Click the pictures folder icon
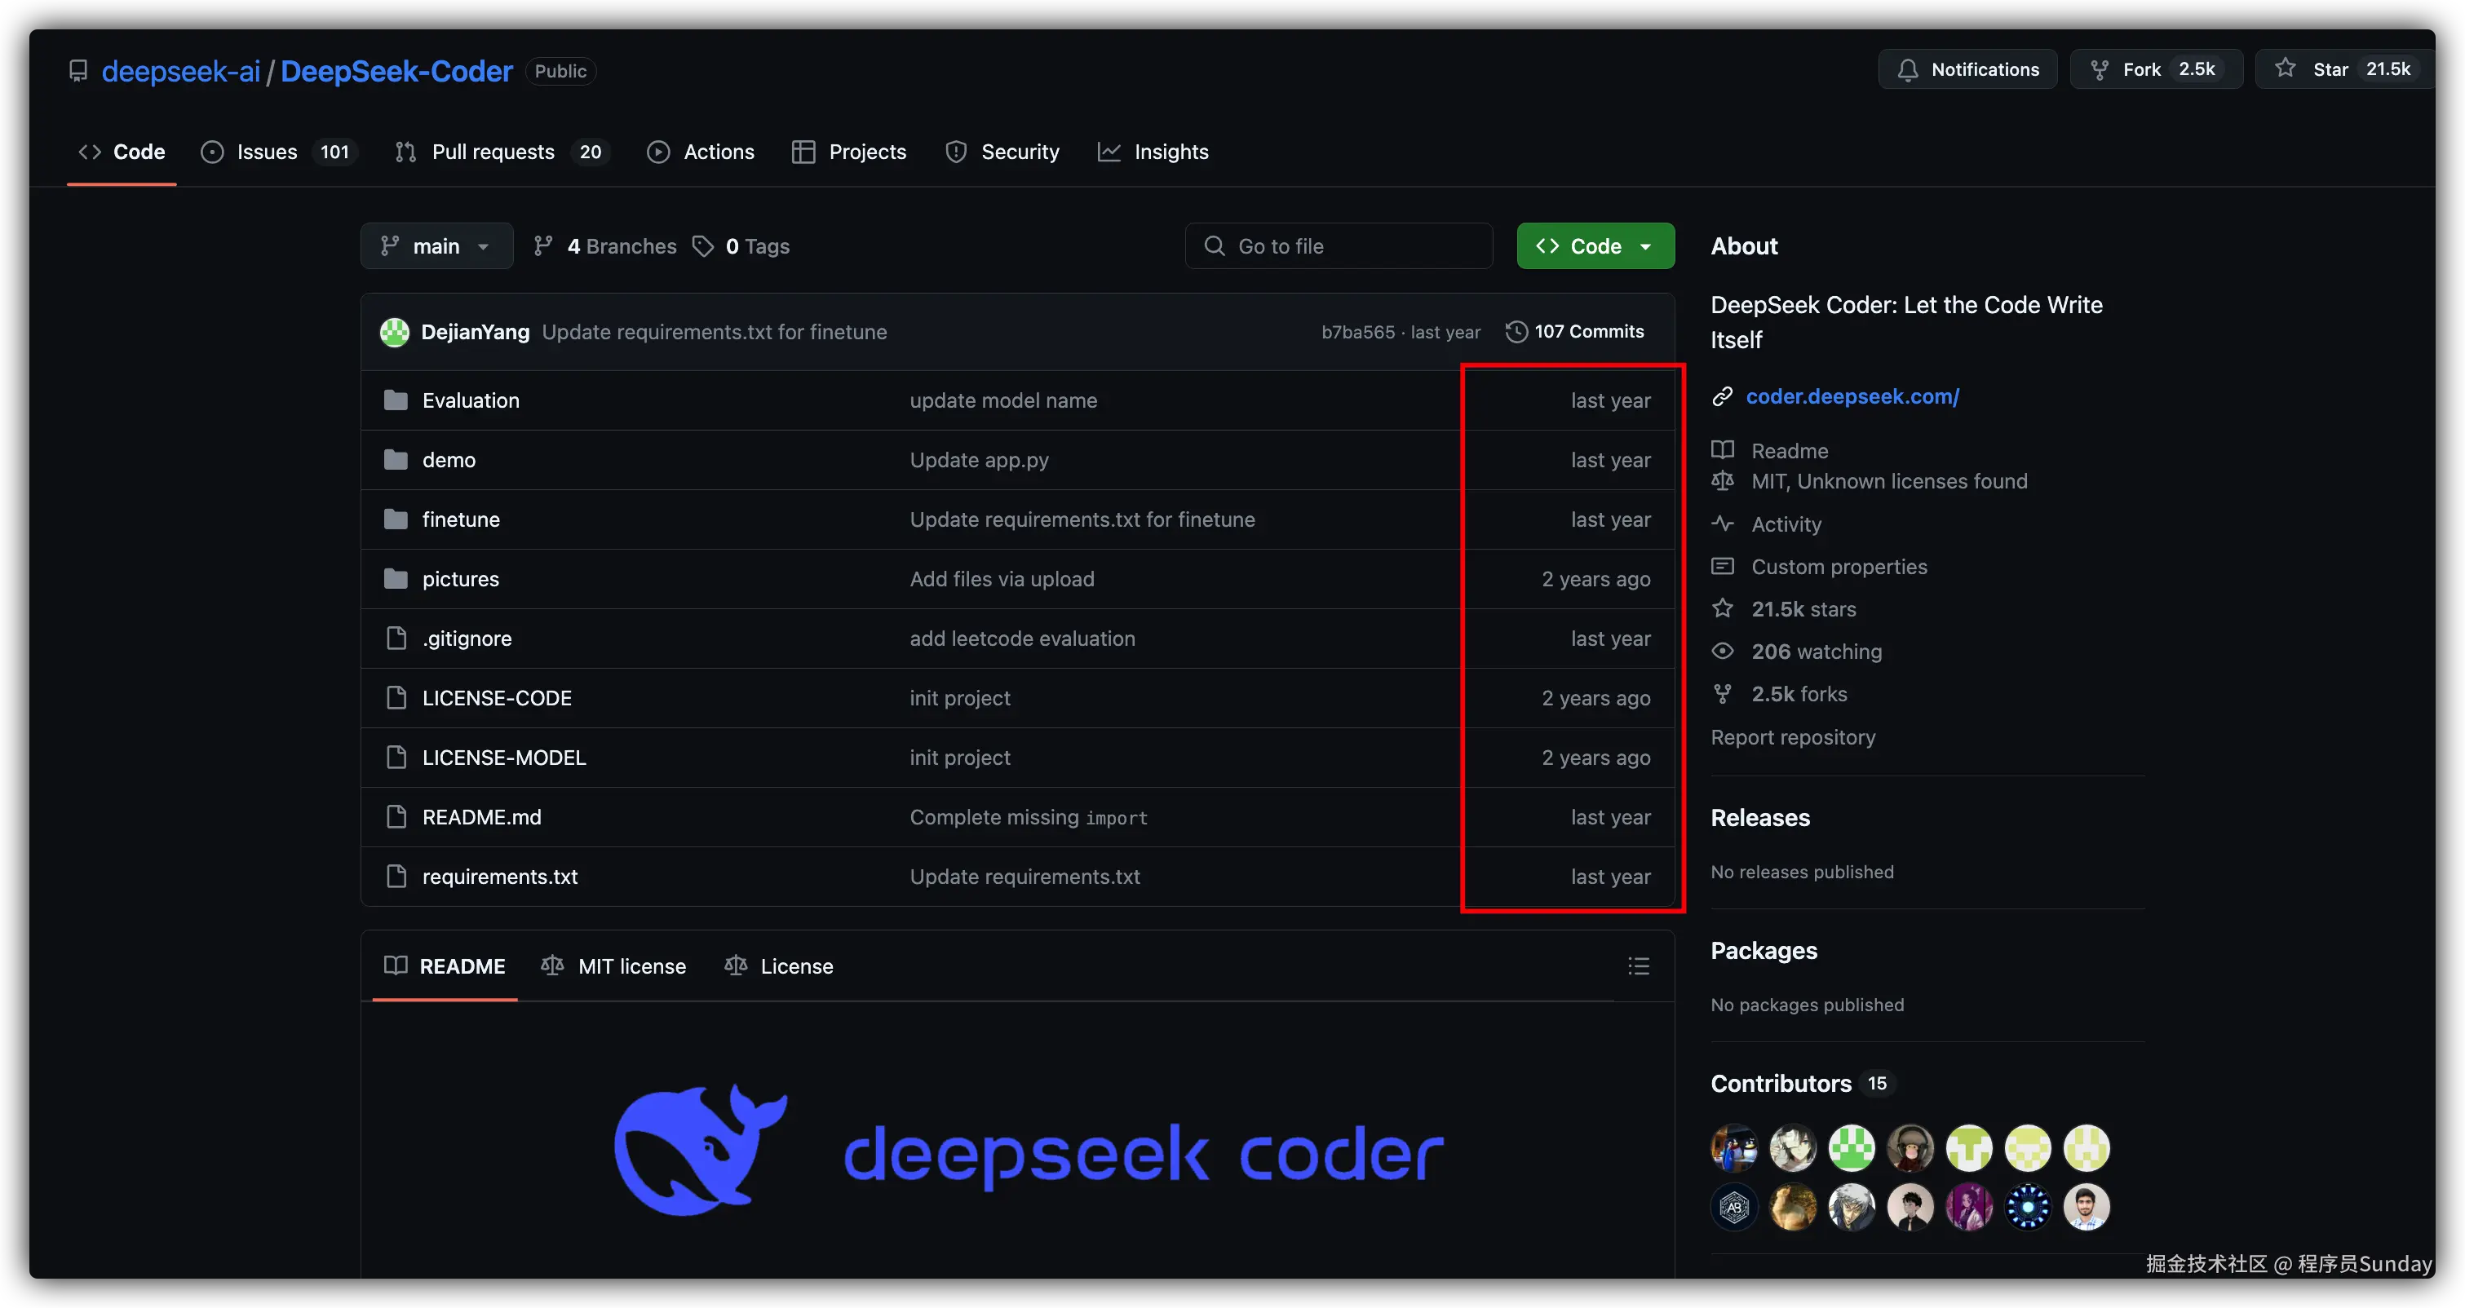 point(396,579)
